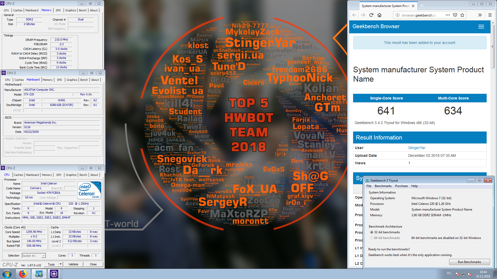The width and height of the screenshot is (497, 279).
Task: Open the Geekbench Browser navigation menu
Action: point(481,27)
